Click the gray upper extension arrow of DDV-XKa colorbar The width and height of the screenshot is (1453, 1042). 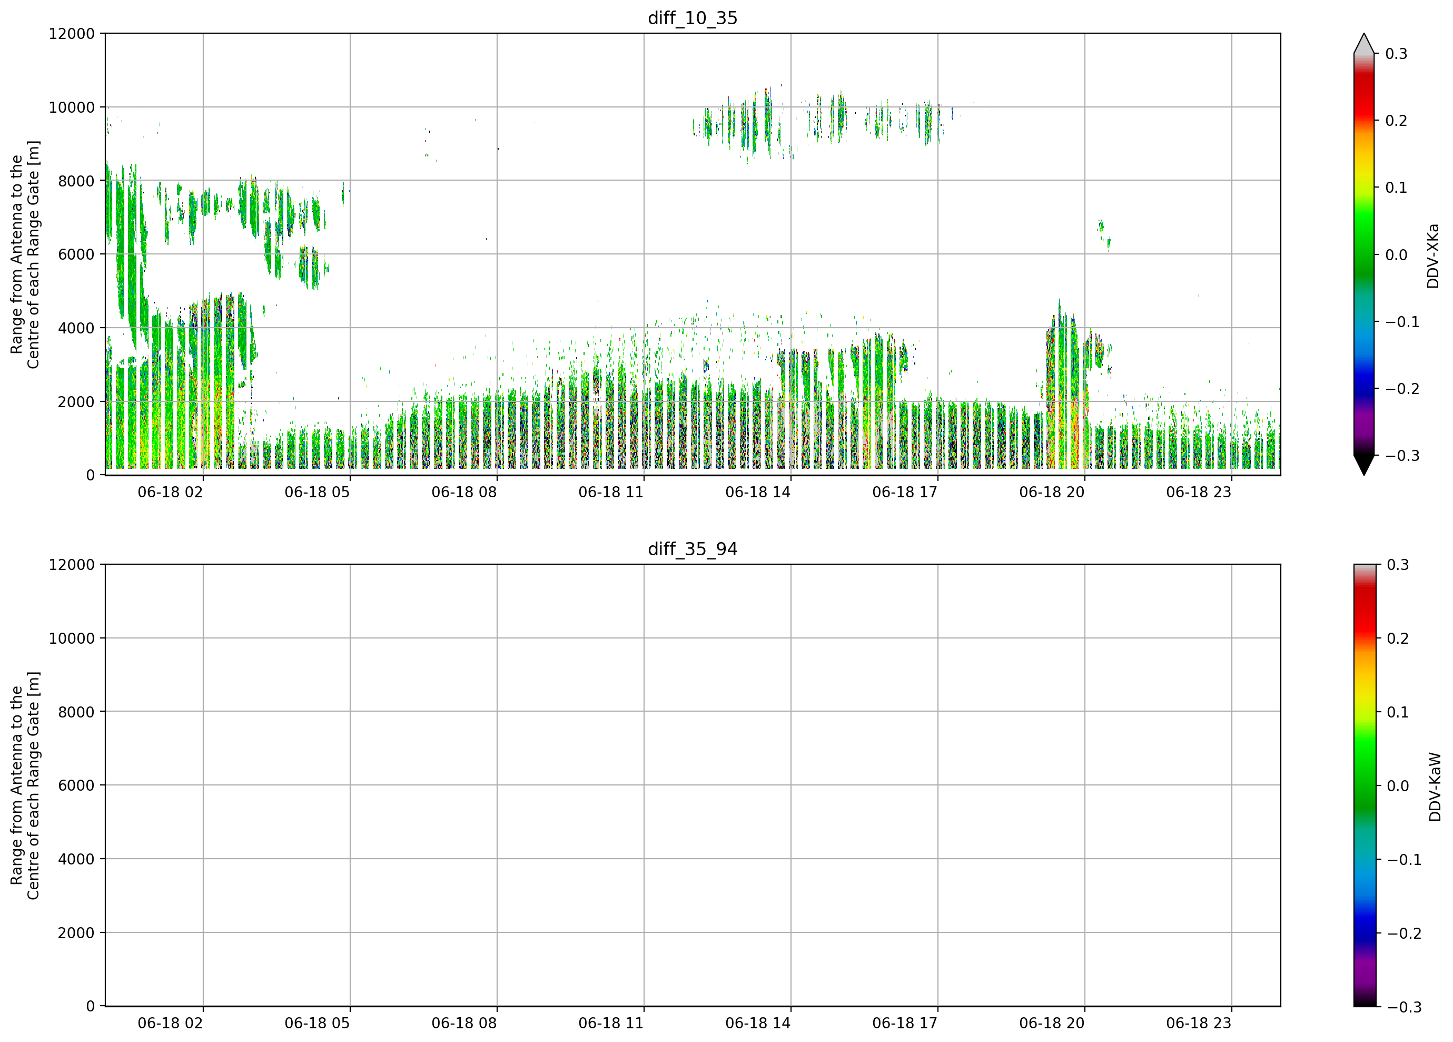pyautogui.click(x=1364, y=44)
